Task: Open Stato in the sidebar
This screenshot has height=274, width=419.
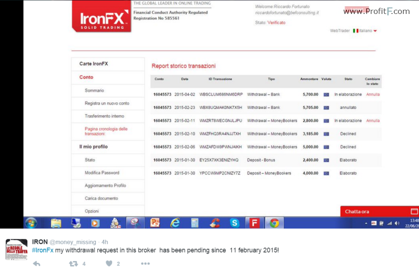Action: click(x=90, y=160)
